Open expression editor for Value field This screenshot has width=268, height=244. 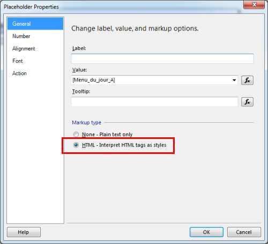click(247, 80)
